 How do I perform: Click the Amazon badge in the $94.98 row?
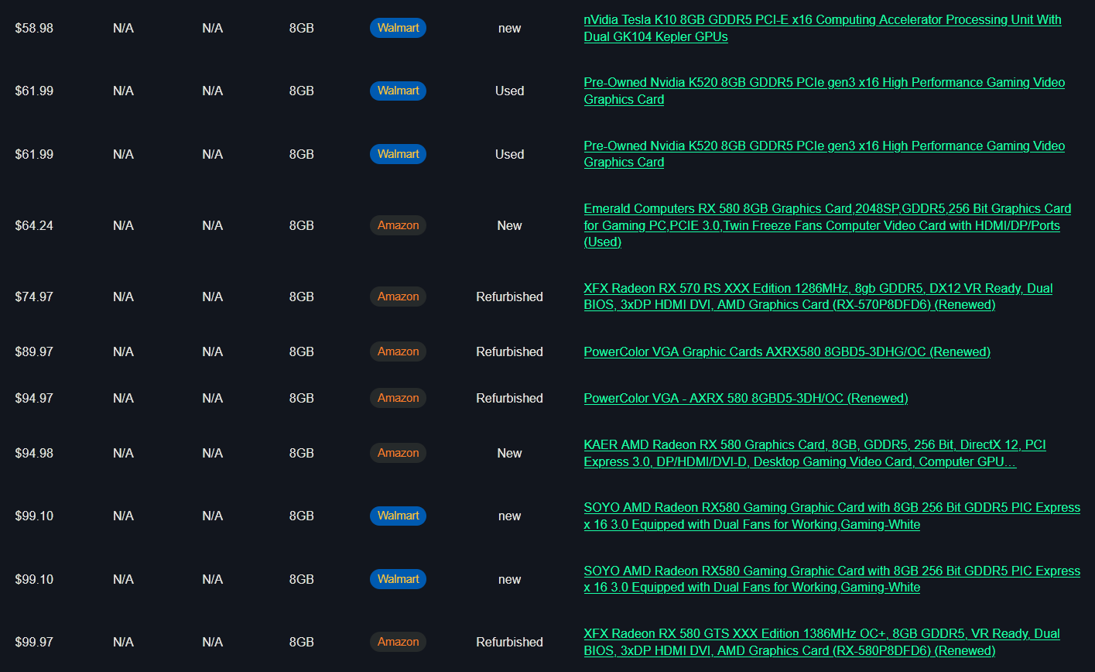tap(399, 453)
